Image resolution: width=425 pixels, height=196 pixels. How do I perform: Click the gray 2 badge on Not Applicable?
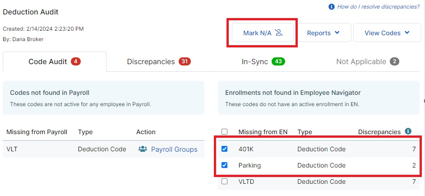point(395,61)
